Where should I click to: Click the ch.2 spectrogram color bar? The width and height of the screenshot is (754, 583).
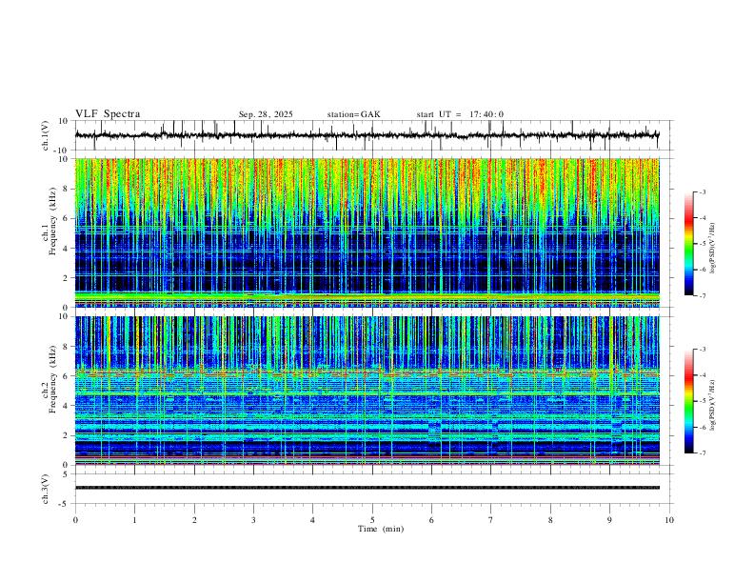(x=688, y=401)
